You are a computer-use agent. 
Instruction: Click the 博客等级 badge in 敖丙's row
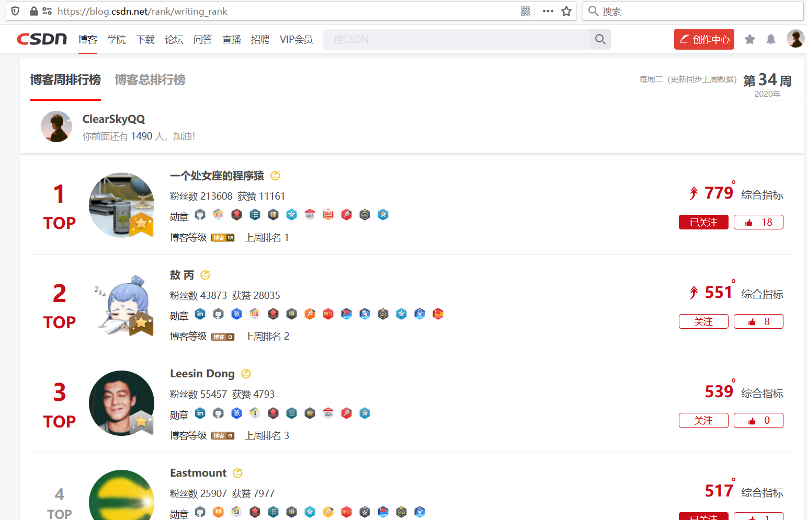(223, 337)
